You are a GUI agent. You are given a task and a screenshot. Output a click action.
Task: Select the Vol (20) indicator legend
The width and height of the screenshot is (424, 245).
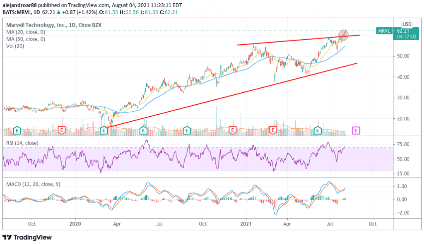[15, 46]
